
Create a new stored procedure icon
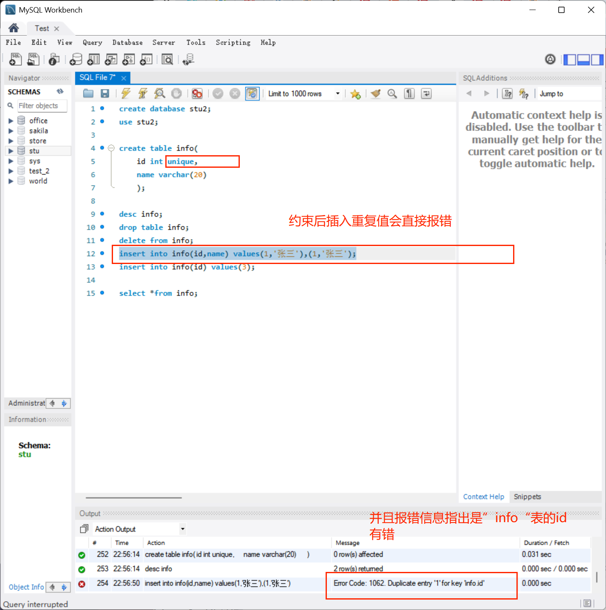(128, 59)
